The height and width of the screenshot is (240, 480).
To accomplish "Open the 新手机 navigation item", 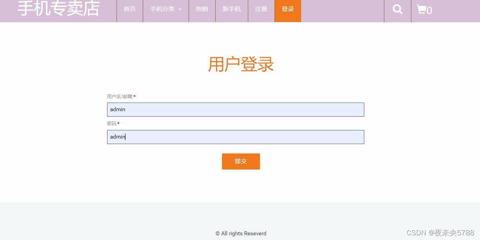I will click(x=232, y=9).
